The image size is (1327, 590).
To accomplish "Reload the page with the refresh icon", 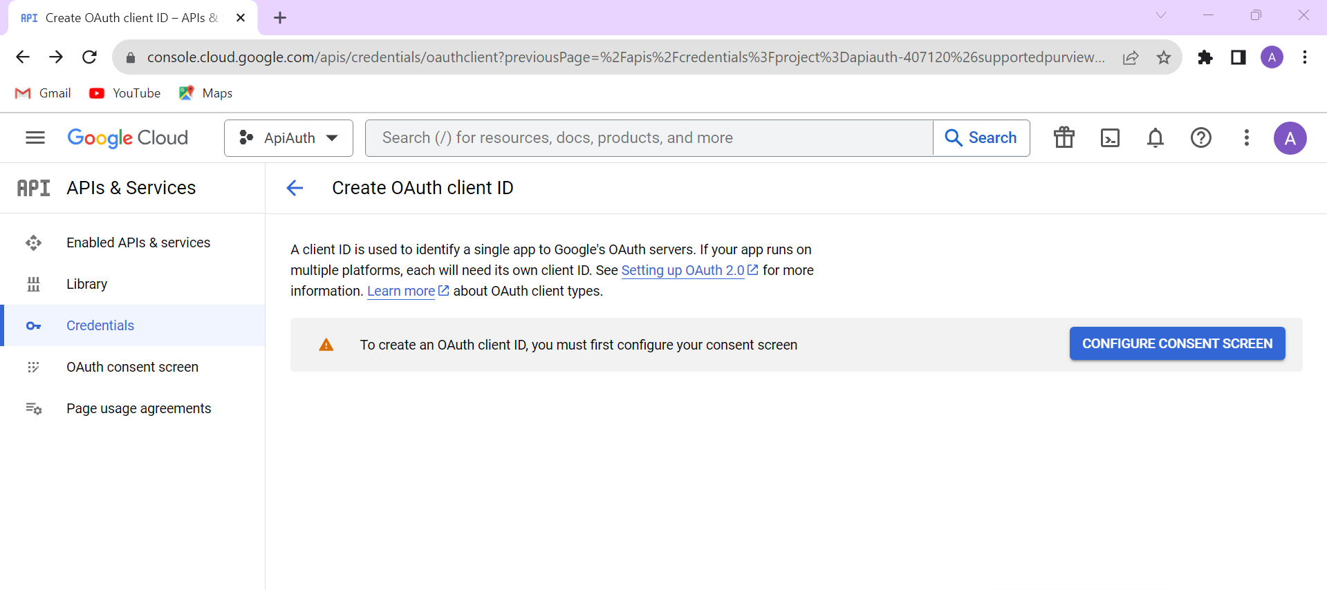I will [89, 57].
